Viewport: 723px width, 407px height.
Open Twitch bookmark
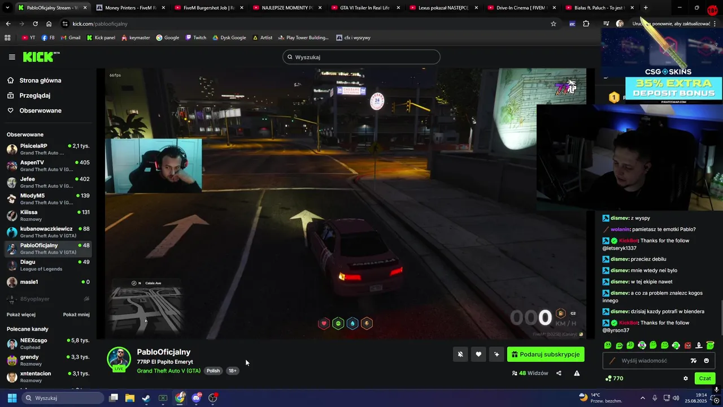click(195, 37)
